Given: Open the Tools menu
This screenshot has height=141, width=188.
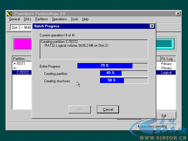Looking at the screenshot, I should 74,19.
